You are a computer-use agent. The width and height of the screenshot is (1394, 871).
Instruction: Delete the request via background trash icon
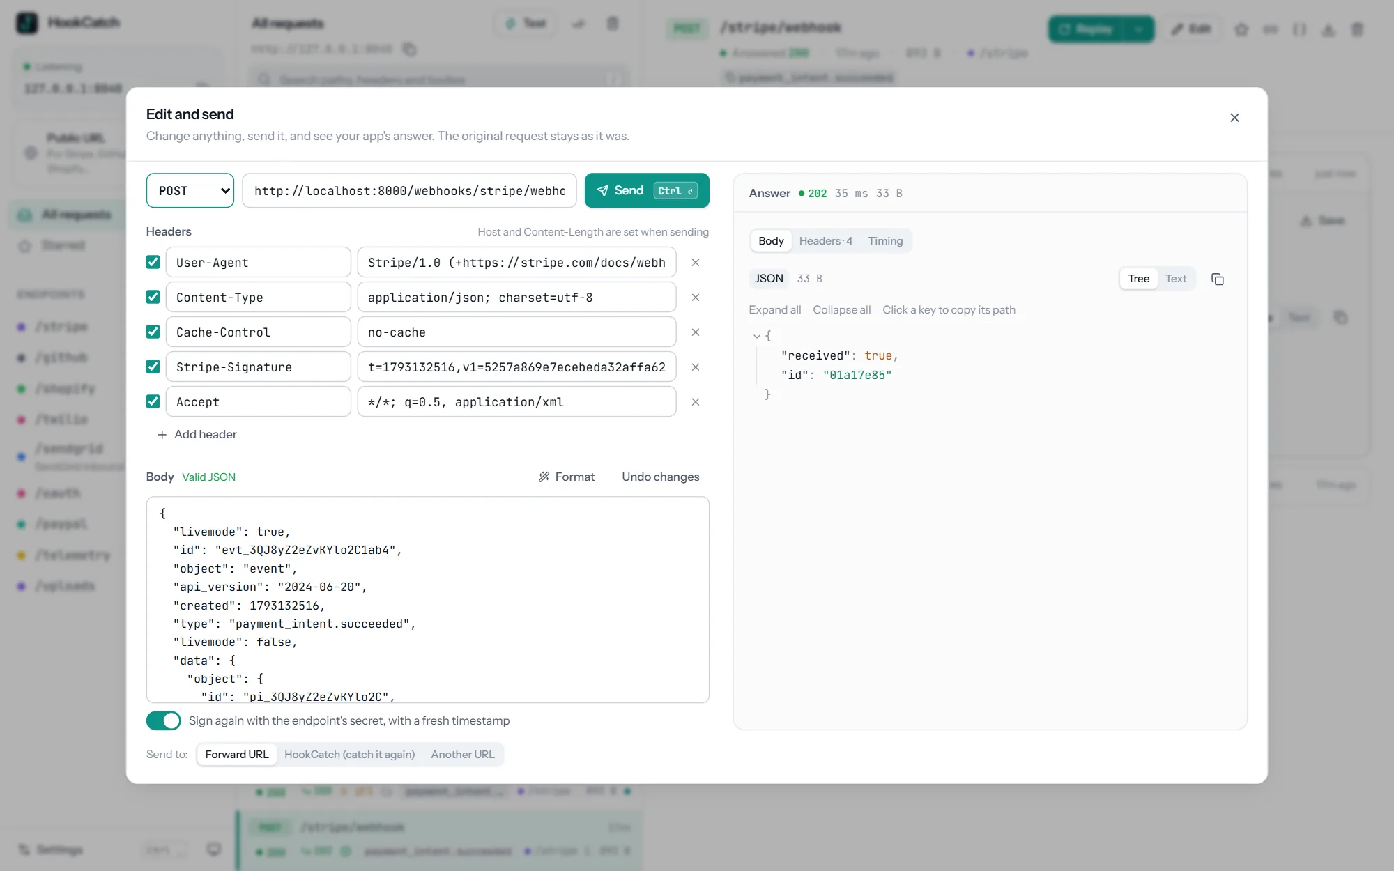[x=1357, y=29]
